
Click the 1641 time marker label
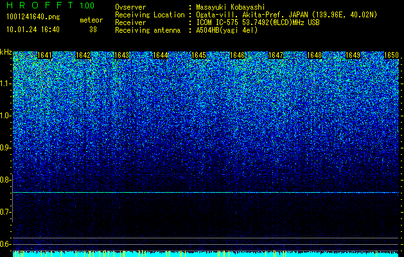(44, 55)
